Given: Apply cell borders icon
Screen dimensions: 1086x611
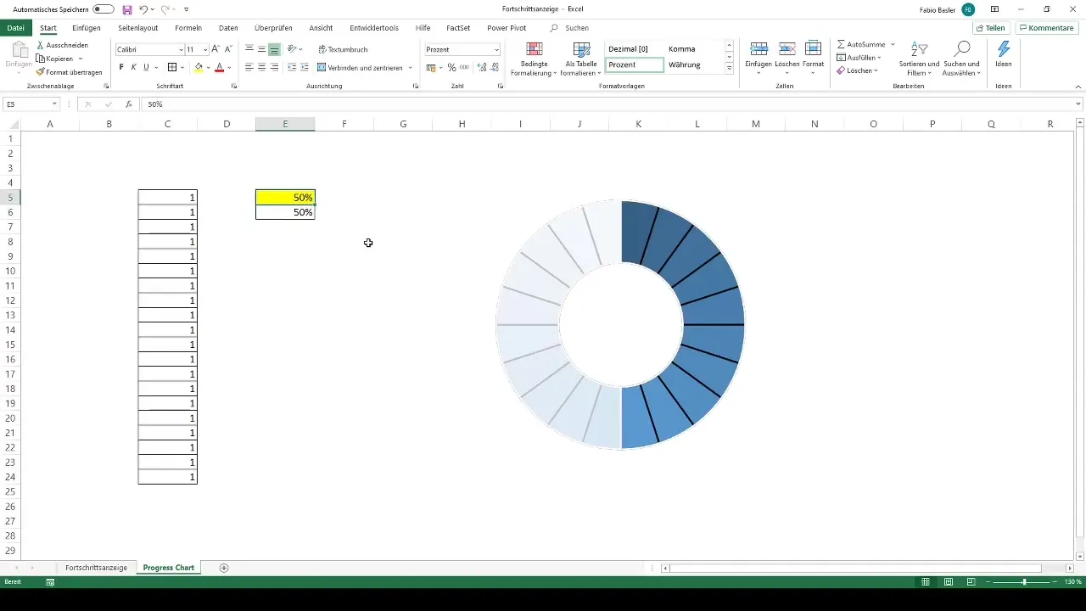Looking at the screenshot, I should point(172,67).
